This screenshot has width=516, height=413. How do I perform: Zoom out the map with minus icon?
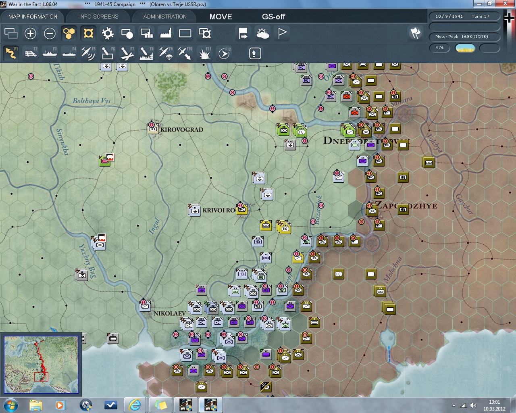[50, 33]
